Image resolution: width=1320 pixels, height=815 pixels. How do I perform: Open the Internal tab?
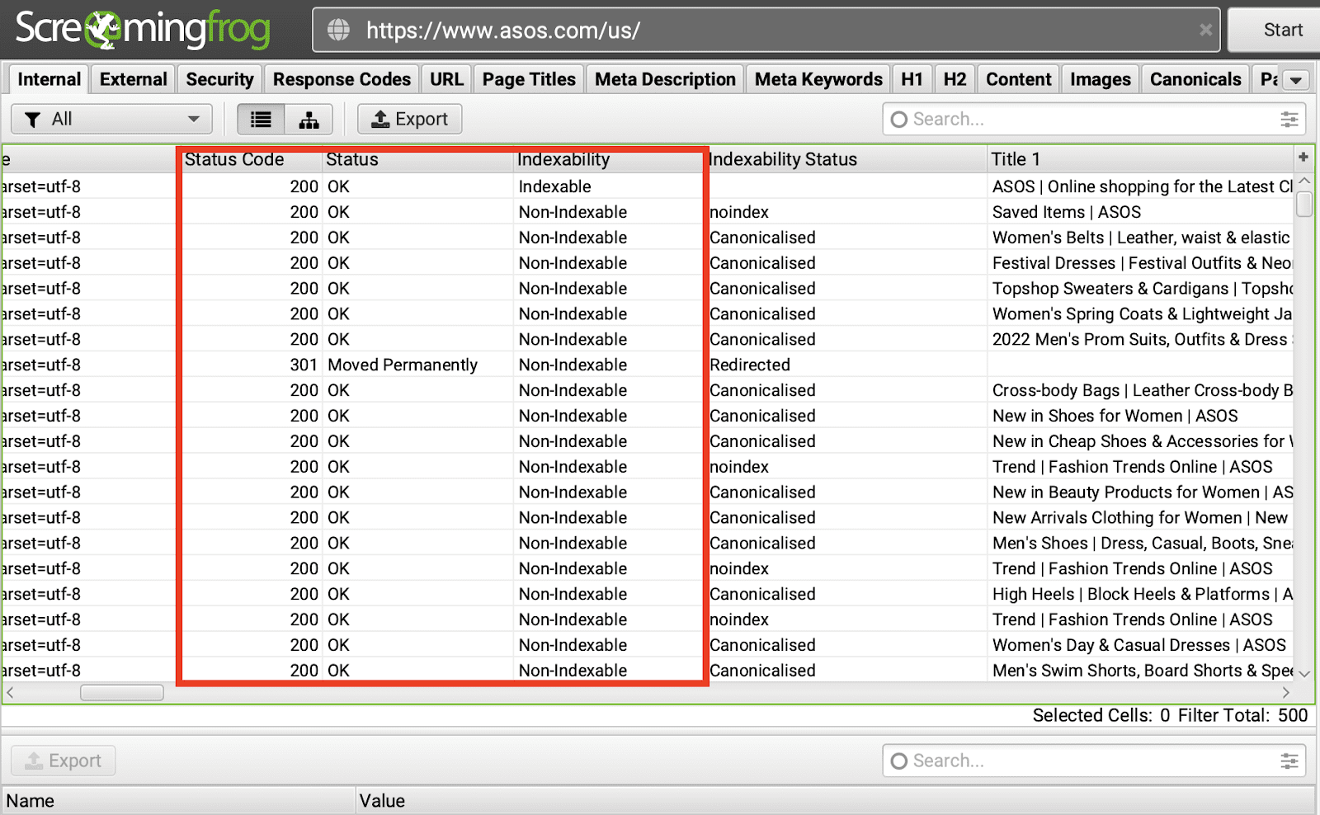click(x=49, y=79)
